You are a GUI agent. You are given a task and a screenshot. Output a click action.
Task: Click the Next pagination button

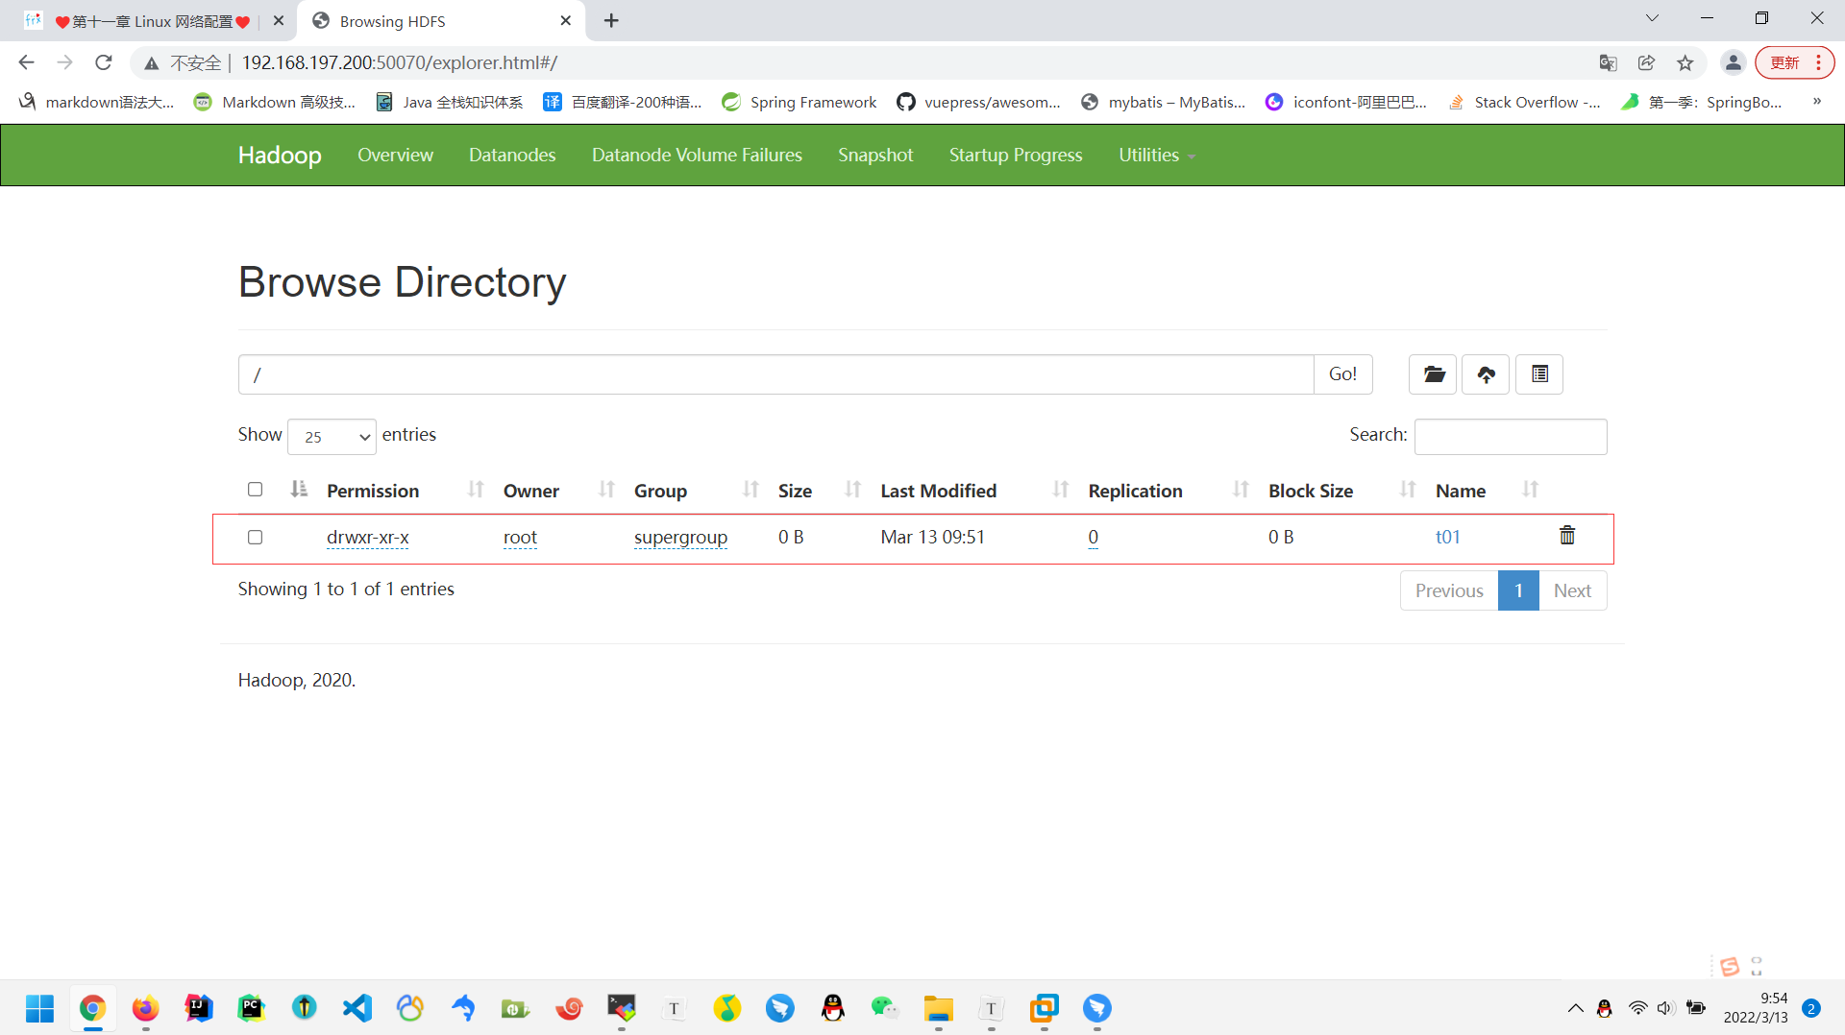1572,590
